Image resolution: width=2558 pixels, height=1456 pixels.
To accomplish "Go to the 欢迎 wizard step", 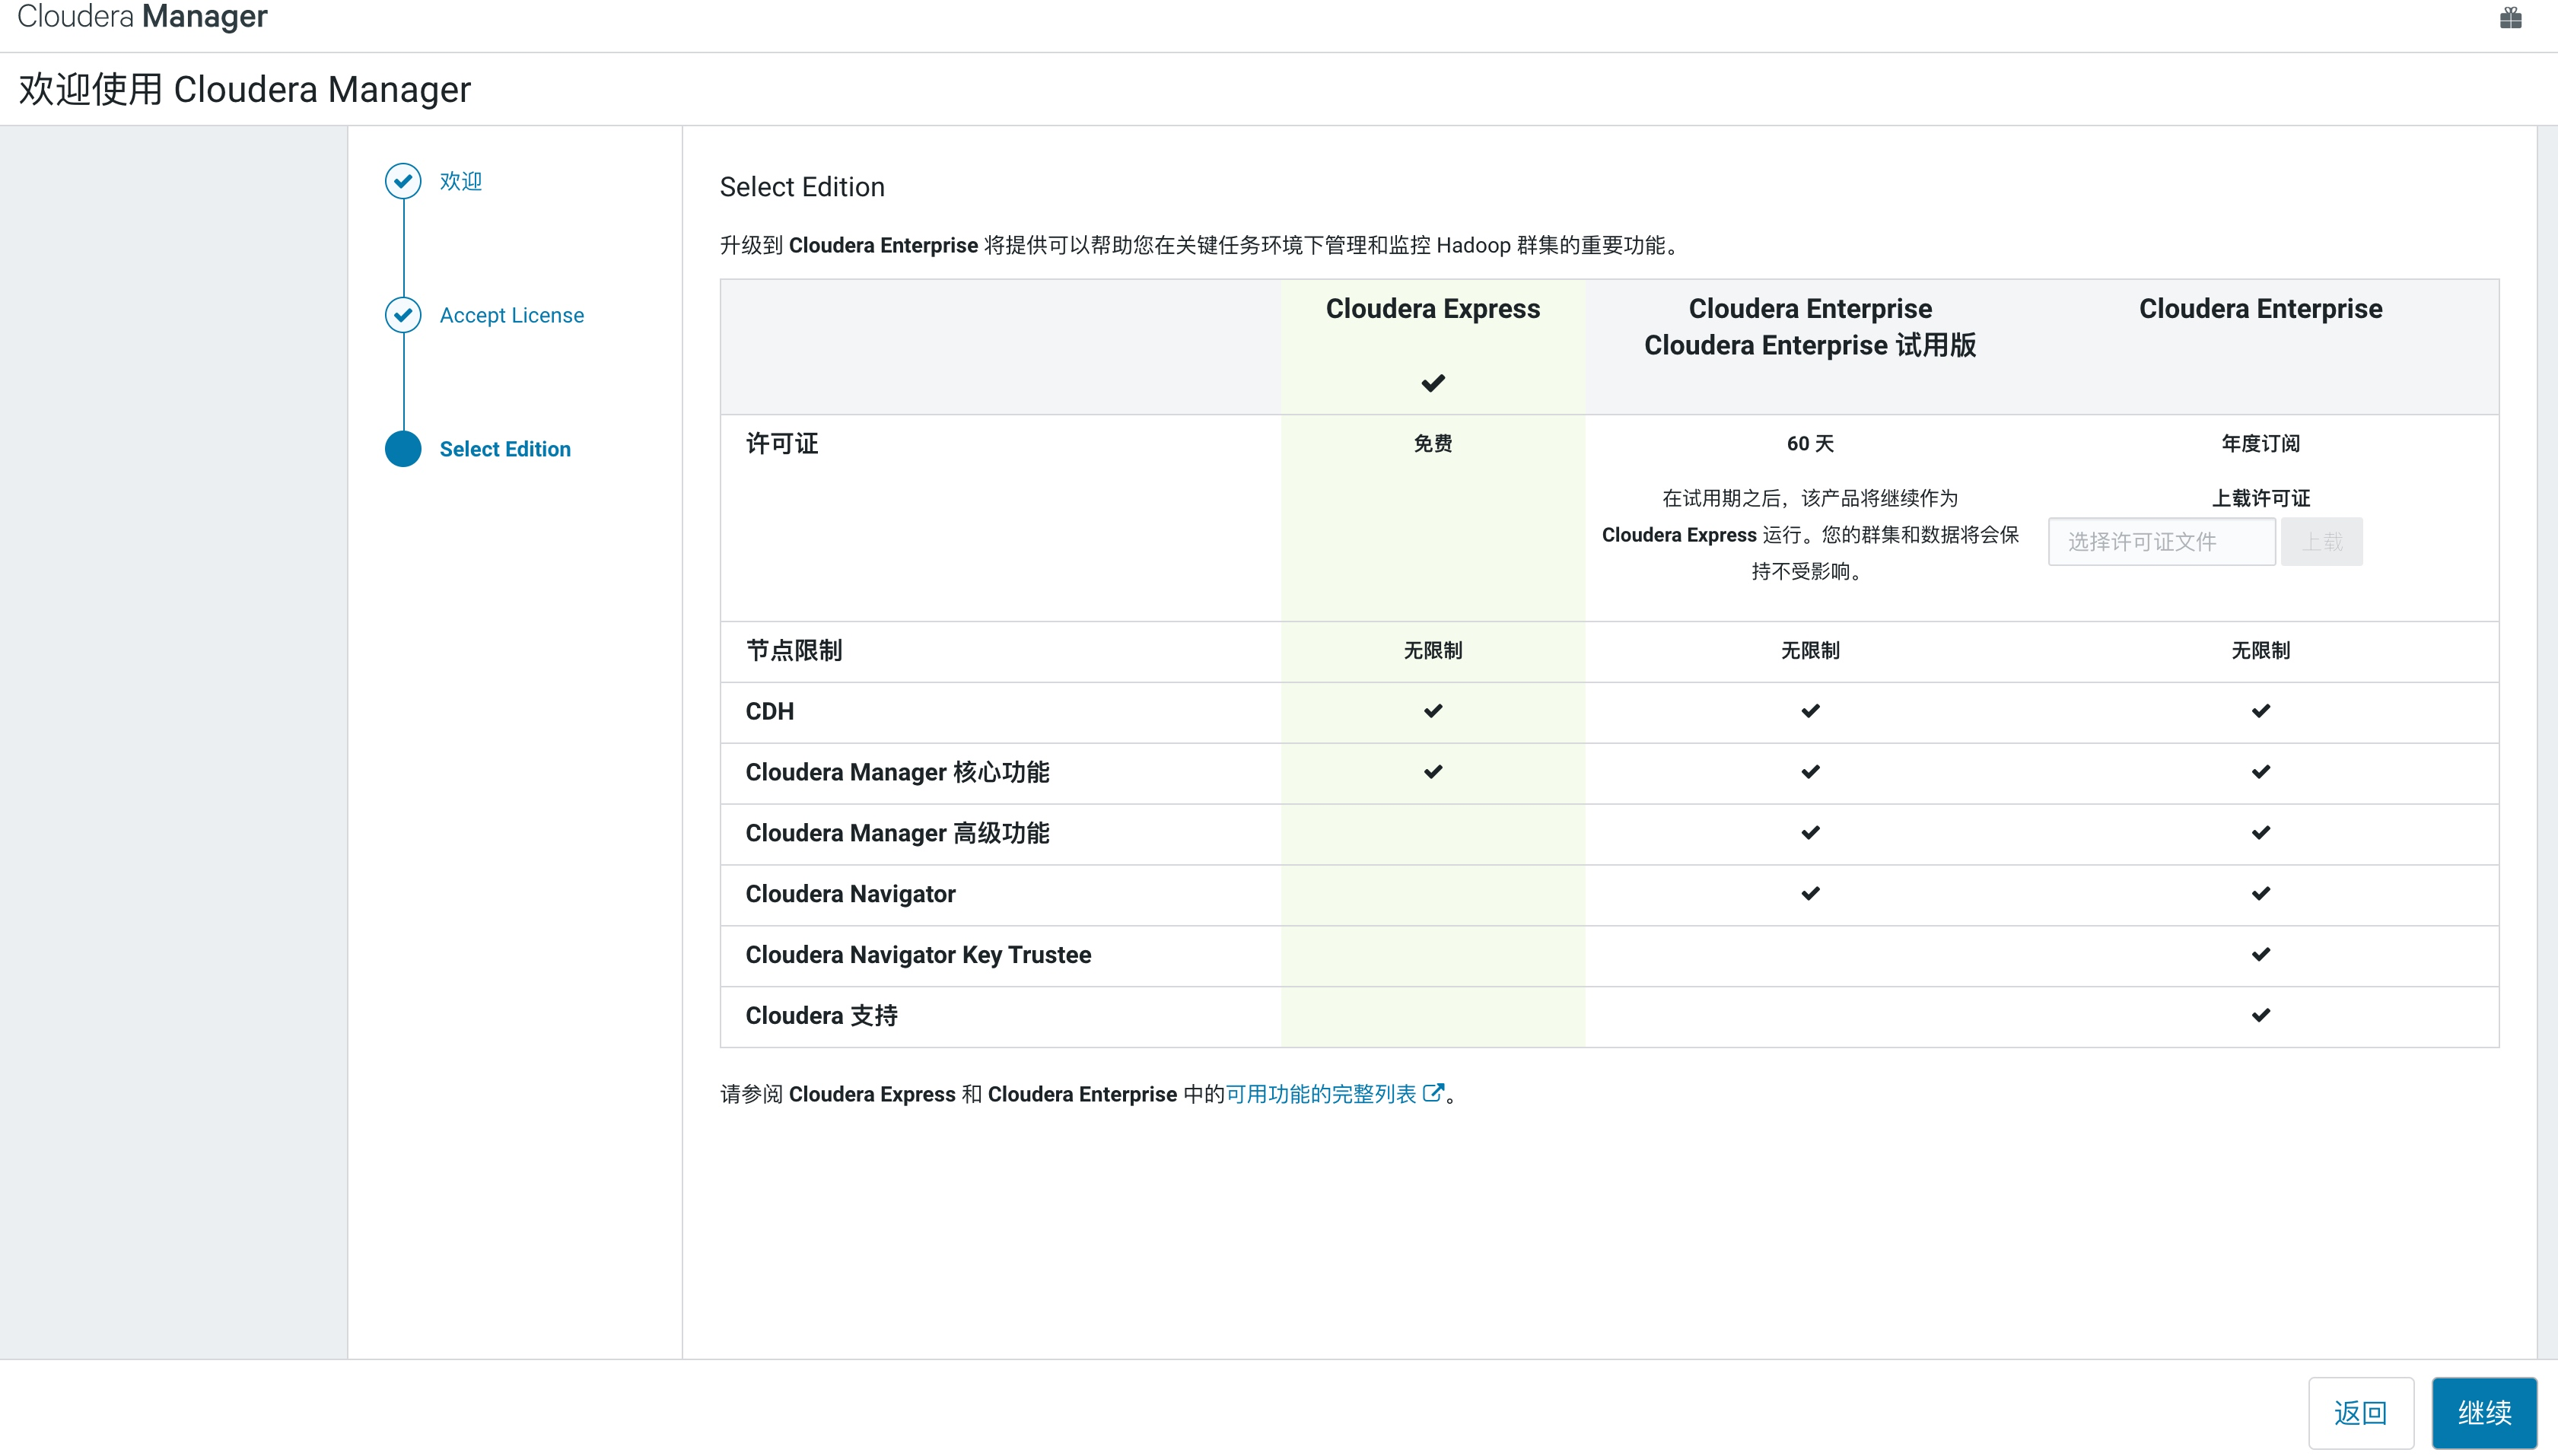I will point(461,181).
